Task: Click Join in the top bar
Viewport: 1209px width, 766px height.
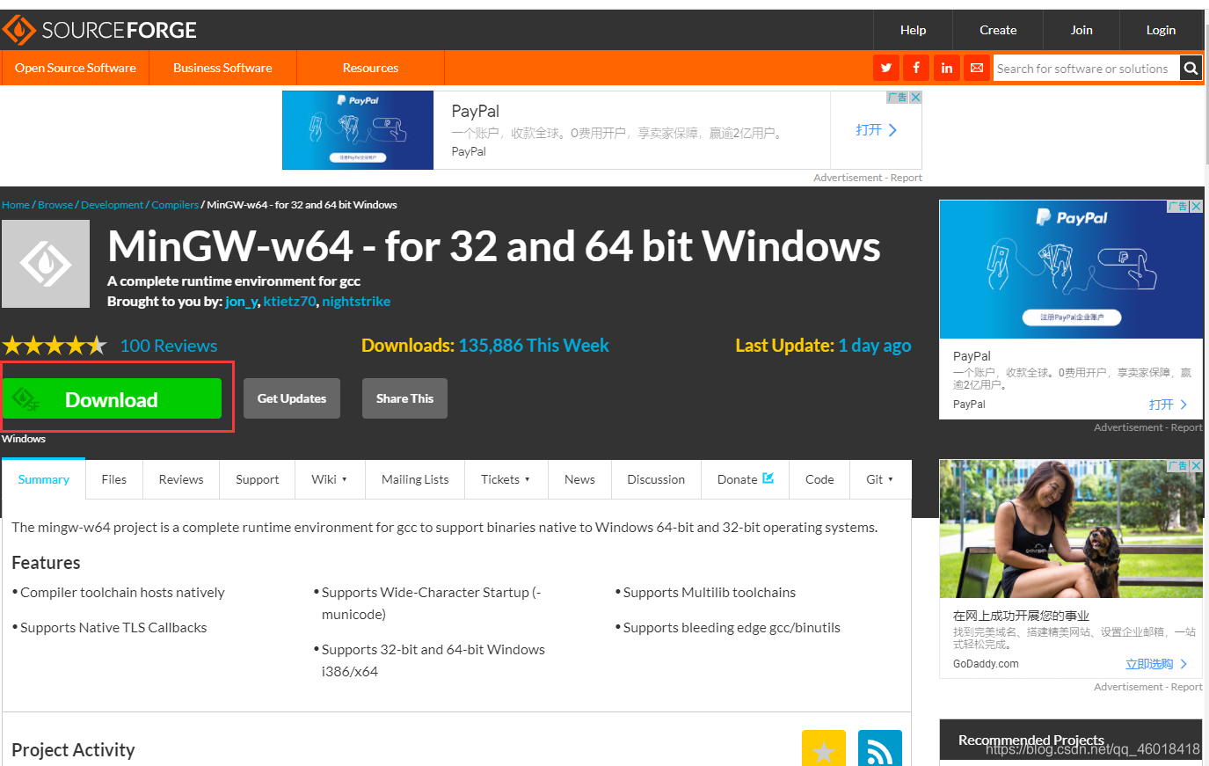Action: 1082,30
